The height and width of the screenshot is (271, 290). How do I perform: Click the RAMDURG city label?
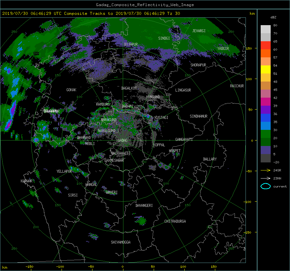(103, 104)
